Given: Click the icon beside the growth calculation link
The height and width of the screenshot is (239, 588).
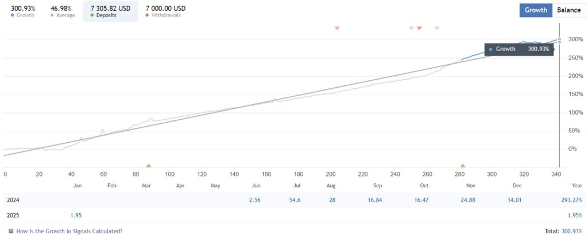Looking at the screenshot, I should 11,232.
